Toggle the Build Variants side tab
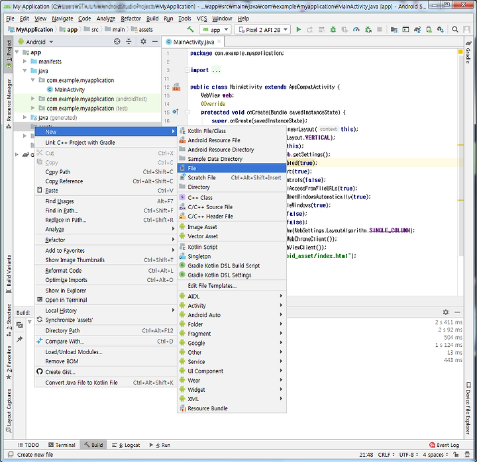The width and height of the screenshot is (477, 462). point(9,274)
